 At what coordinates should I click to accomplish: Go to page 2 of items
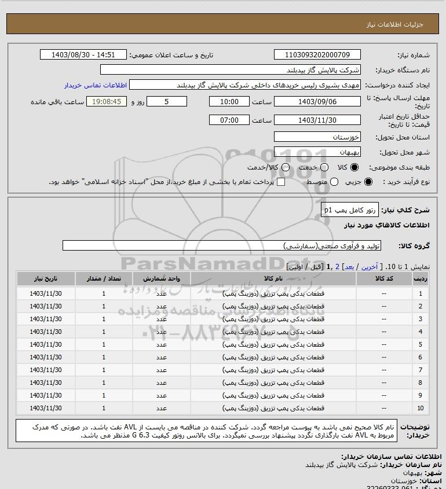pyautogui.click(x=337, y=267)
